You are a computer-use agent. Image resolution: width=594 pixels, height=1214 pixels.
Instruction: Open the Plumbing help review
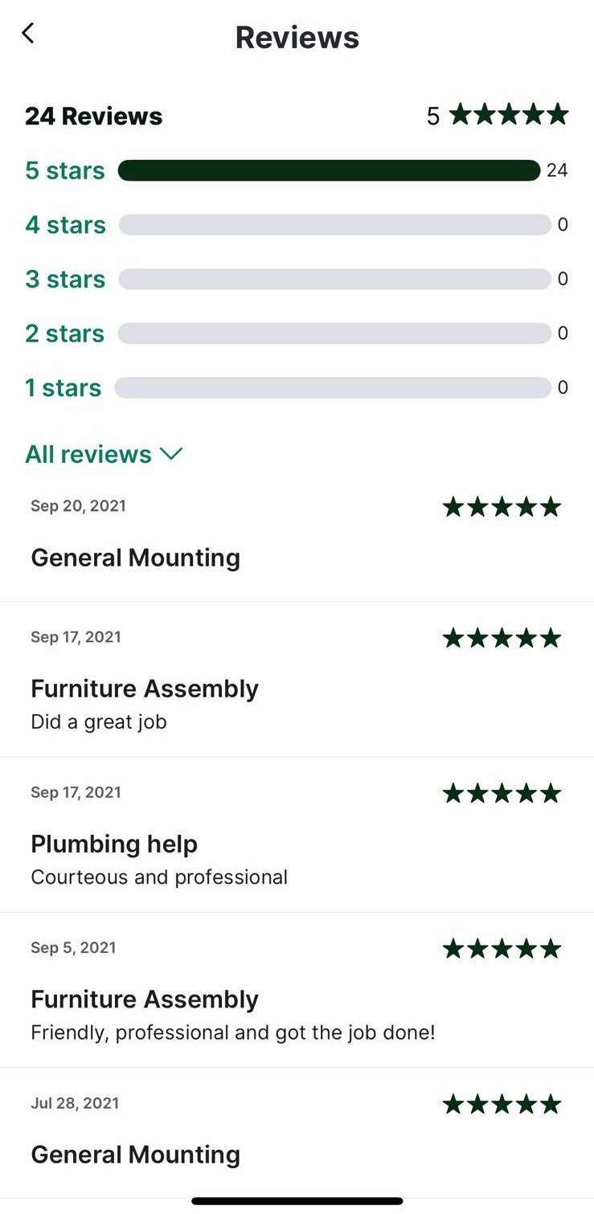[x=114, y=844]
